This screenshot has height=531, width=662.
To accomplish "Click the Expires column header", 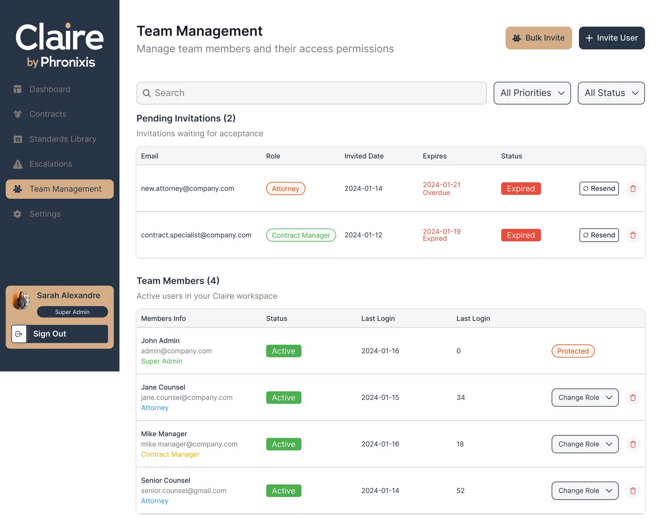I will 435,156.
